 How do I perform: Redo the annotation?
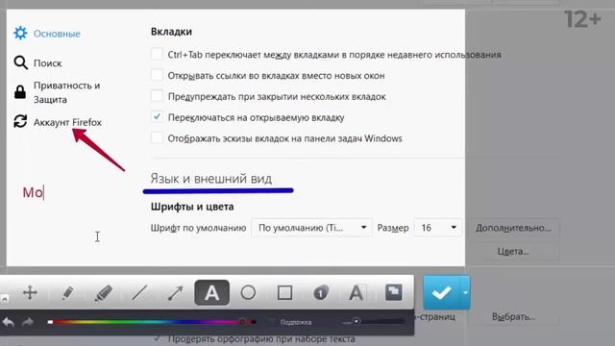pyautogui.click(x=28, y=323)
